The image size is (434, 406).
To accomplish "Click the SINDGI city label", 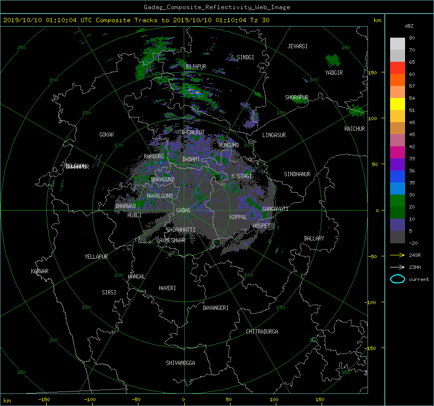I will click(245, 57).
